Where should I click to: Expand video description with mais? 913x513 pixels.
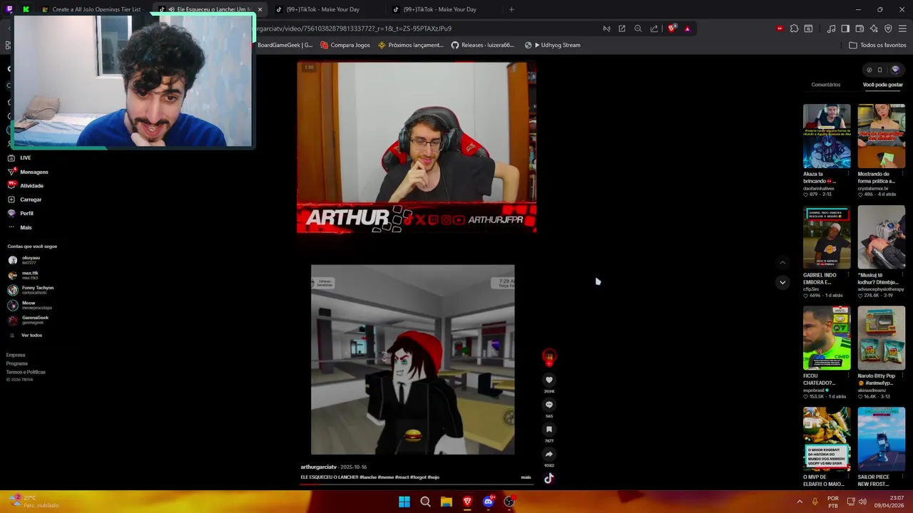pos(526,477)
